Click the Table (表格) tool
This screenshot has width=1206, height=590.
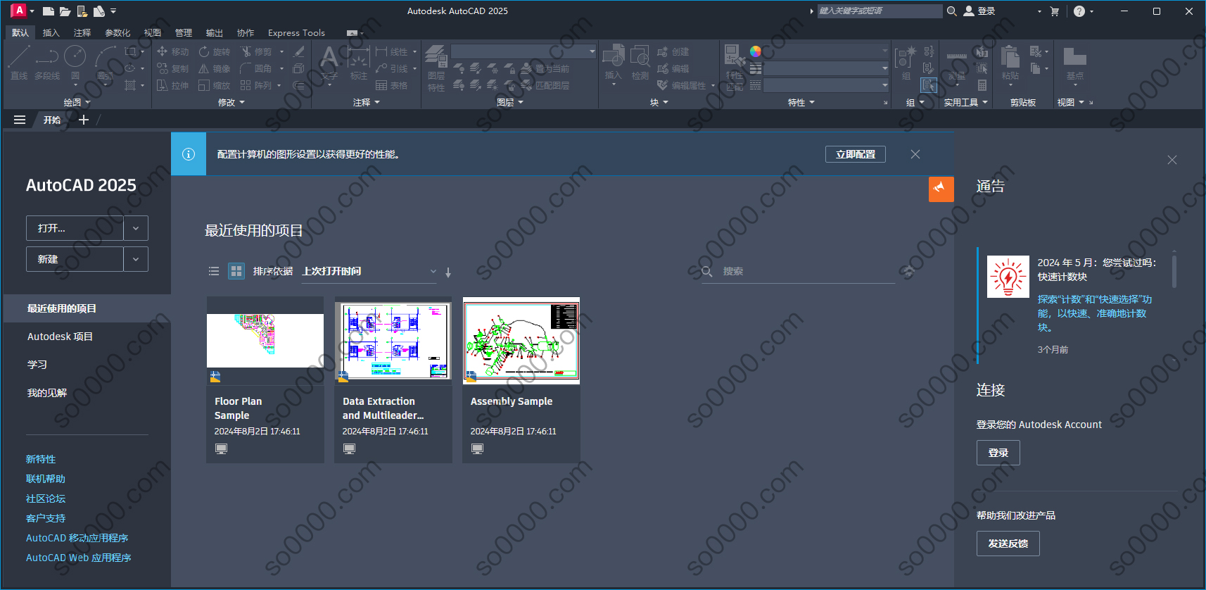pos(392,85)
